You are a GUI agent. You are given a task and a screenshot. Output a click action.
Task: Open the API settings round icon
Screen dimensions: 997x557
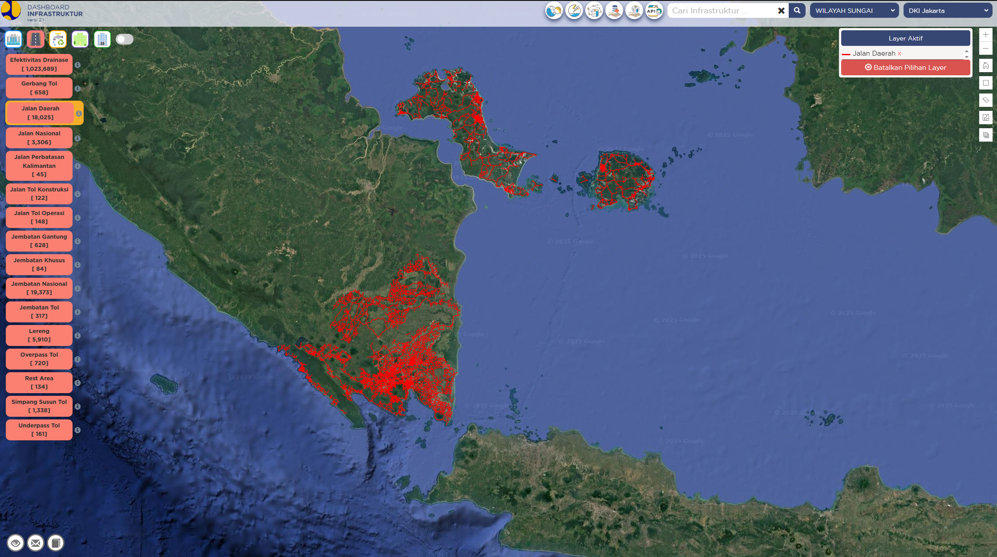[654, 11]
